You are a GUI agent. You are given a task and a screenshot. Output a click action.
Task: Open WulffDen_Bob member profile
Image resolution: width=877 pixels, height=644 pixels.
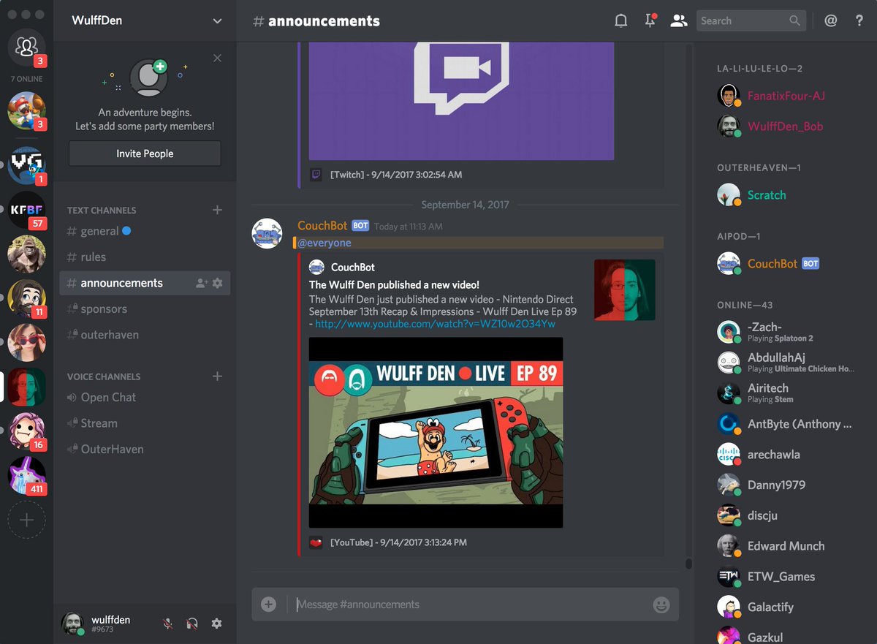781,126
